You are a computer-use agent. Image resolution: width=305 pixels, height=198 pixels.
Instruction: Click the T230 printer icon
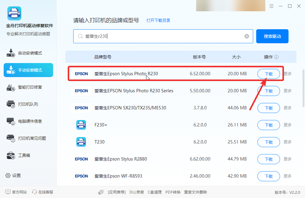point(81,142)
